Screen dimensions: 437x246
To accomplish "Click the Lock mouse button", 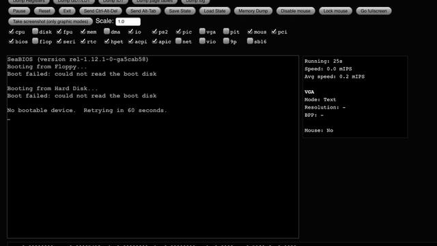I will click(x=335, y=11).
